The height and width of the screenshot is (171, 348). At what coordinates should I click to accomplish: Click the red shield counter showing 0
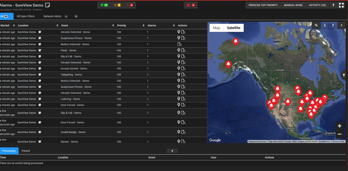(130, 5)
